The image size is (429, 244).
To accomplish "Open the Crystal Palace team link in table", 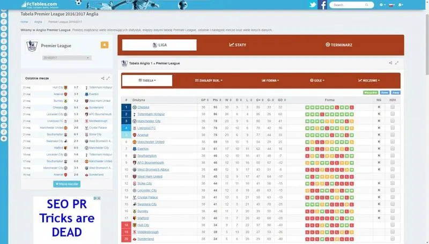I will click(x=147, y=197).
